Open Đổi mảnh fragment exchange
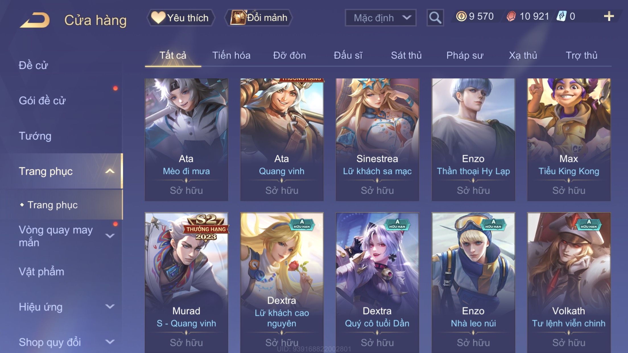The height and width of the screenshot is (353, 628). pyautogui.click(x=259, y=18)
